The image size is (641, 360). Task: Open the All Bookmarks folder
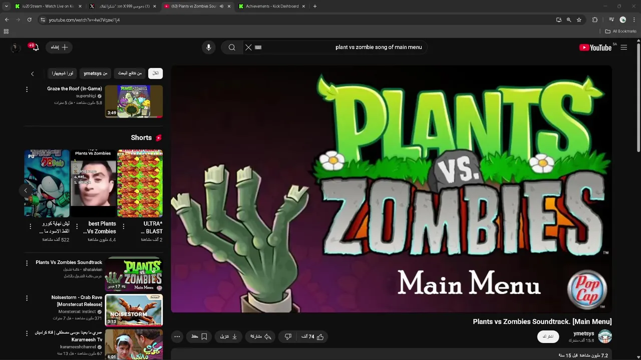(x=621, y=31)
